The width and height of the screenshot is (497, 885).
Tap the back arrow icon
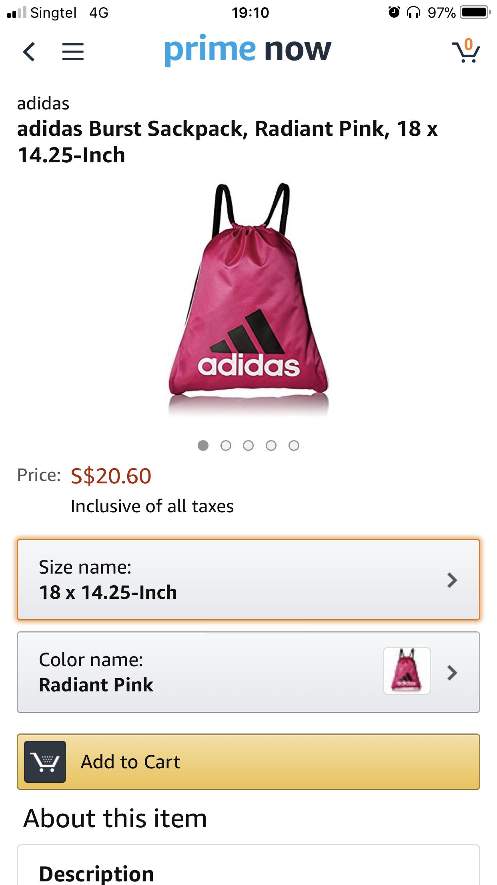click(x=29, y=52)
